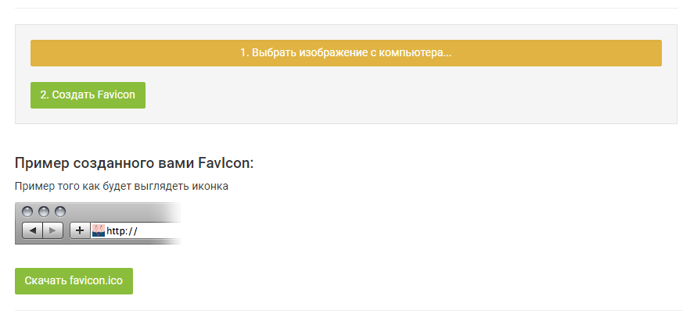
Task: Click the third round window button in preview
Action: (x=59, y=212)
